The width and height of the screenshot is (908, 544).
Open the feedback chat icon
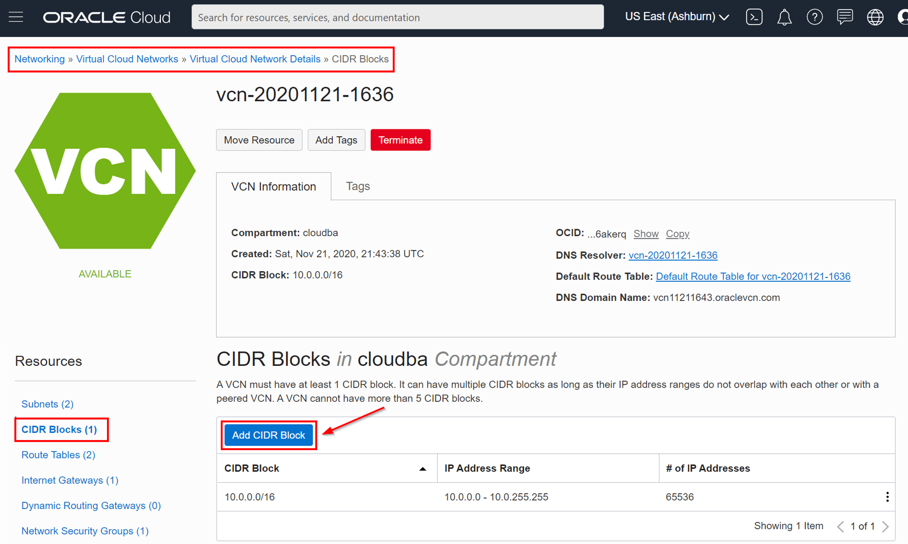coord(845,17)
